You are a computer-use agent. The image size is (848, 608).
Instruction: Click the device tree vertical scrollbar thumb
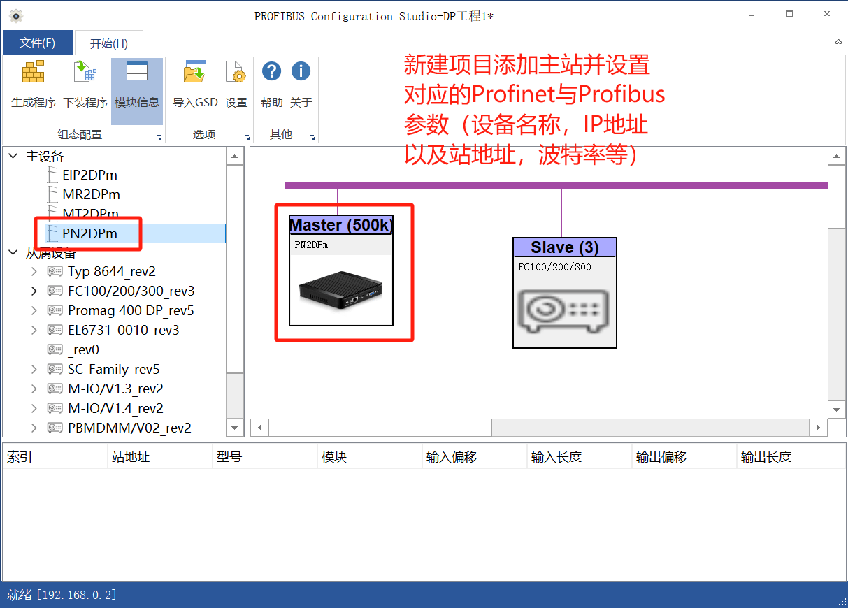click(x=235, y=269)
